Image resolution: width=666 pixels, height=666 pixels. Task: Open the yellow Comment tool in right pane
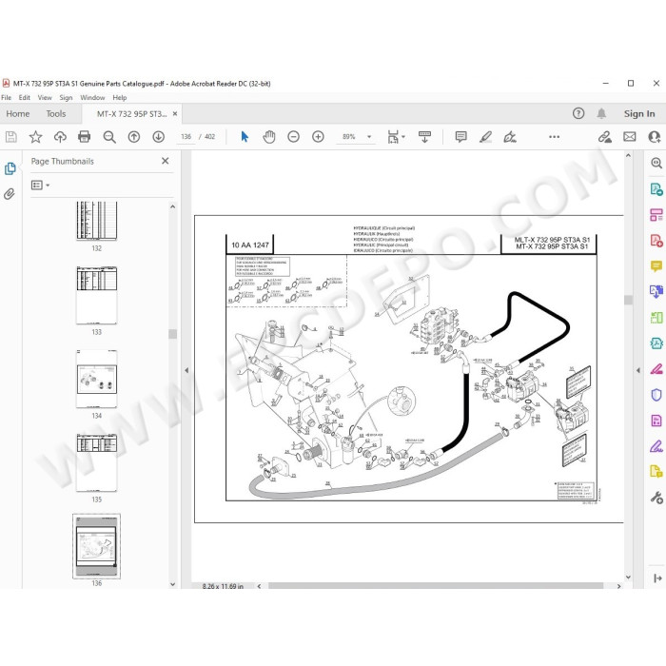[x=656, y=266]
